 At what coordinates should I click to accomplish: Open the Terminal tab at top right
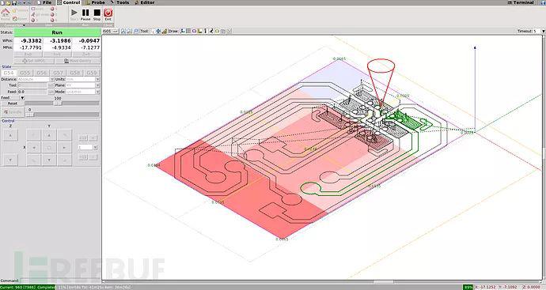coord(521,2)
